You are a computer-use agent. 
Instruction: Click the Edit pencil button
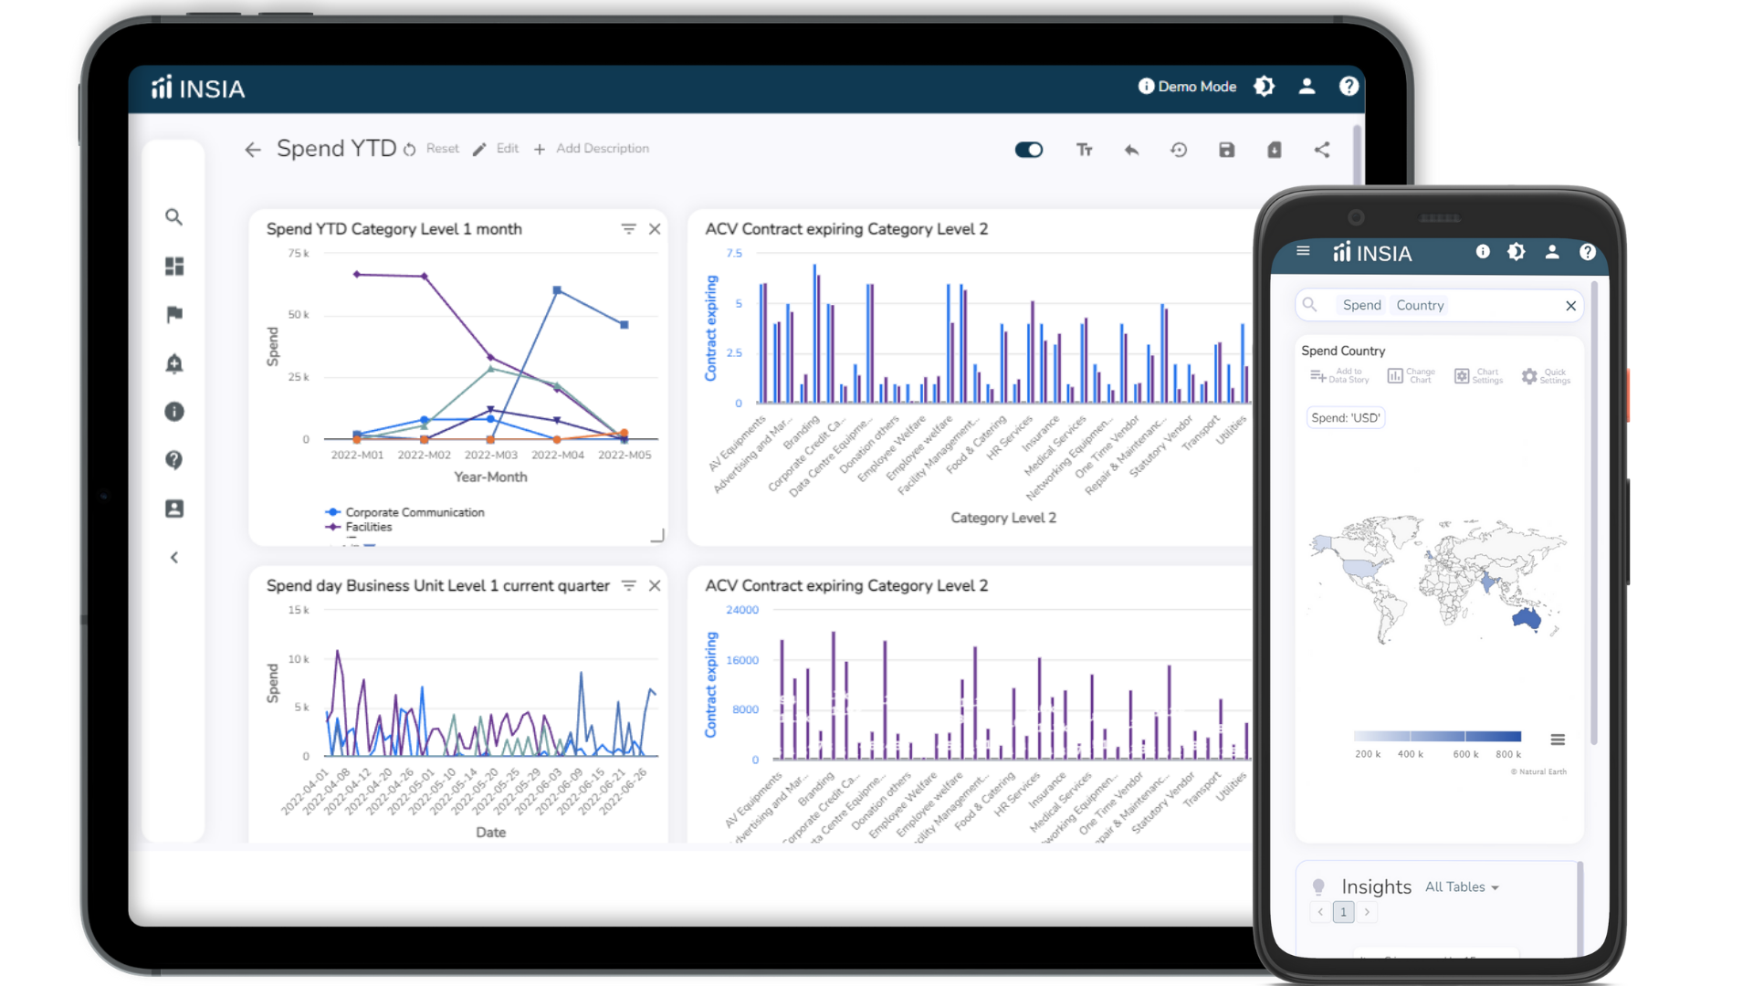tap(496, 149)
